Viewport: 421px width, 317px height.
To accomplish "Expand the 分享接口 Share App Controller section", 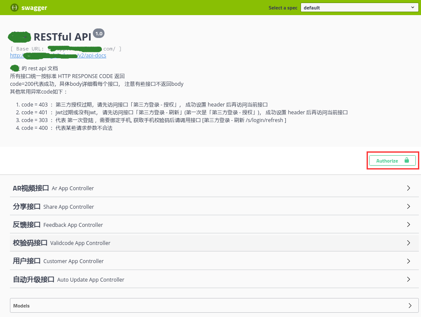I will 54,207.
